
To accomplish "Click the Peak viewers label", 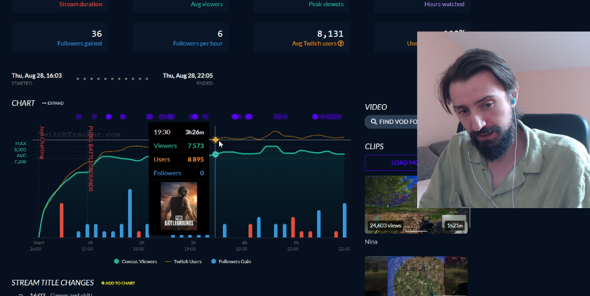I will tap(327, 4).
